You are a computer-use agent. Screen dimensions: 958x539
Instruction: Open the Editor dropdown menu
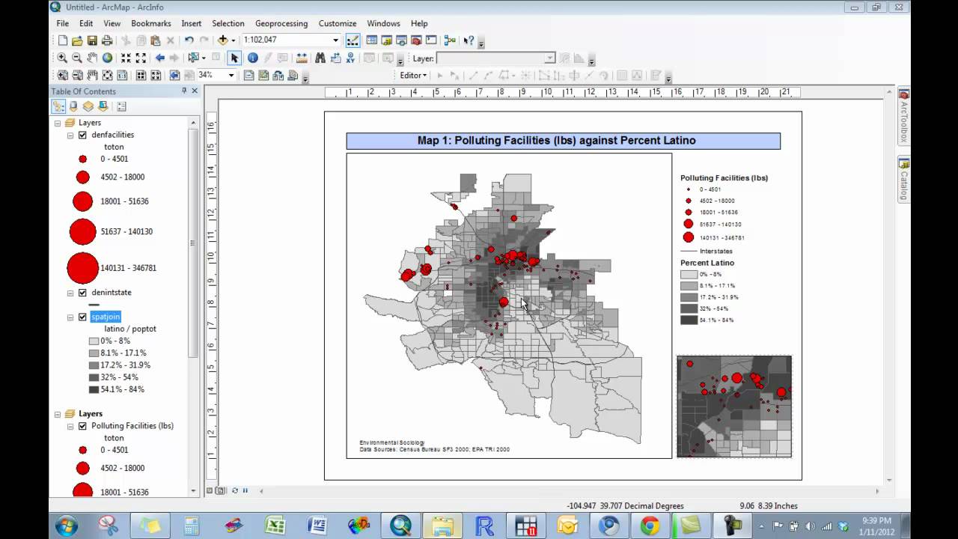(413, 75)
